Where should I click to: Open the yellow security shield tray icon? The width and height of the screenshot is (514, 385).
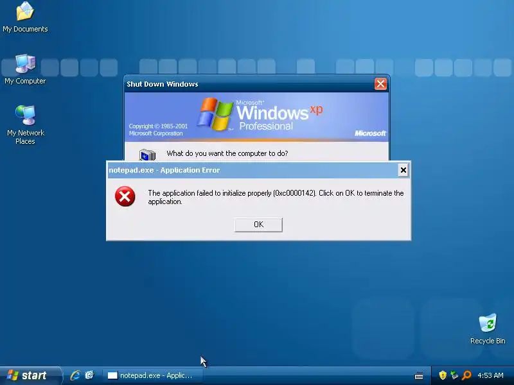443,375
